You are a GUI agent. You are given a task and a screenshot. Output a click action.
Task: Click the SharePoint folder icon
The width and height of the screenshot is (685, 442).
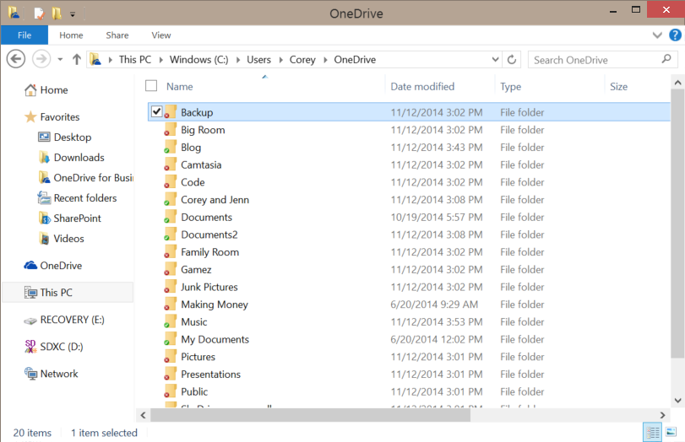pyautogui.click(x=45, y=218)
